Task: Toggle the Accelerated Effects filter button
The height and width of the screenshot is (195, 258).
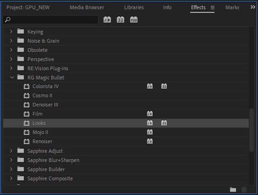Action: tap(107, 20)
